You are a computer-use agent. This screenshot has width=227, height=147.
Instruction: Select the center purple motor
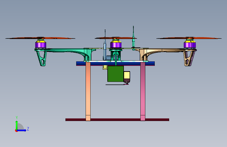tap(116, 45)
